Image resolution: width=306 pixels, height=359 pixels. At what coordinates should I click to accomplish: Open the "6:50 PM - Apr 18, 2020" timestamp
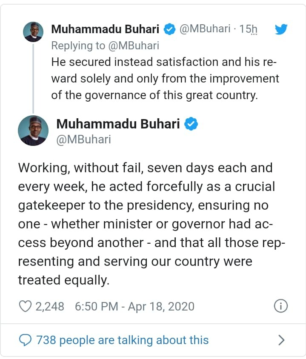(134, 306)
